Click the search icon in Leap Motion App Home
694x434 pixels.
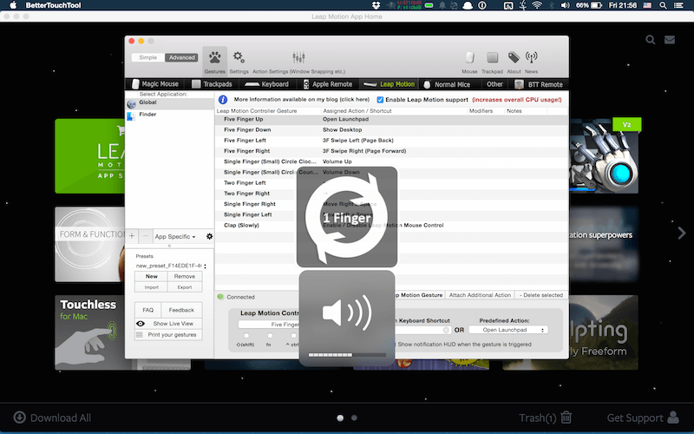point(650,40)
